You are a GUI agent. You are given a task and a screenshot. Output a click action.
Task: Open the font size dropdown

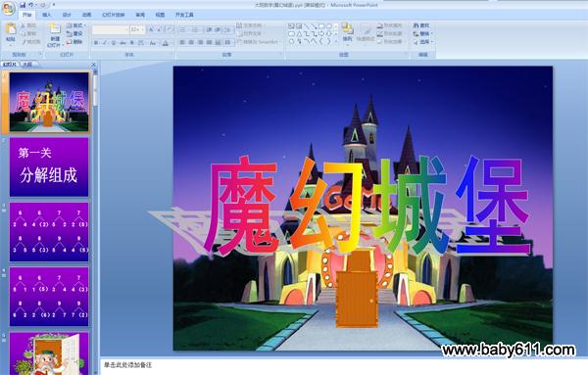137,29
